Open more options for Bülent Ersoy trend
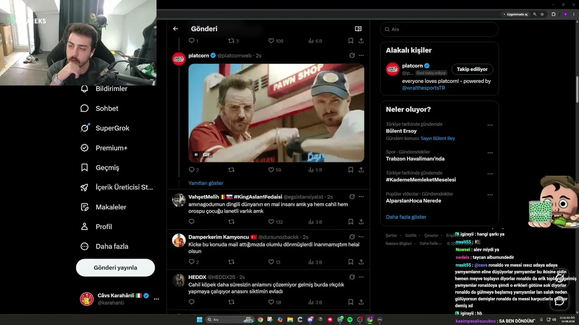 point(490,125)
